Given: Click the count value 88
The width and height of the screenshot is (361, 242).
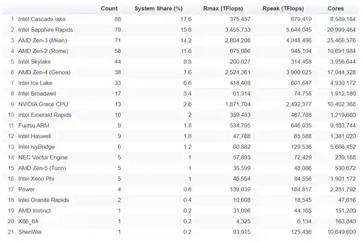Looking at the screenshot, I should [118, 19].
